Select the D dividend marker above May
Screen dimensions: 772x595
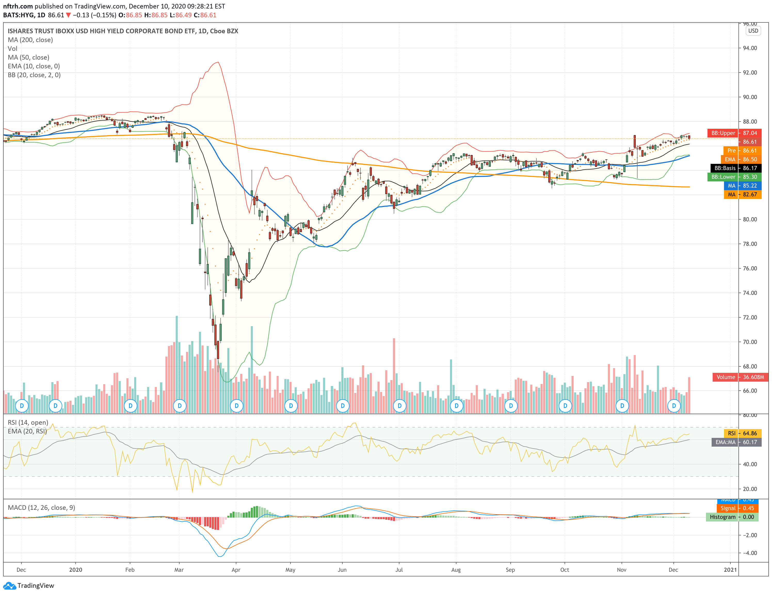pos(291,406)
